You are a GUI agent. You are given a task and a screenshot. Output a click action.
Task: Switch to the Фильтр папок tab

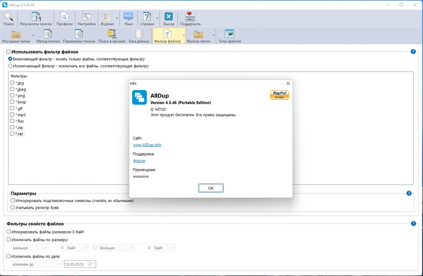[198, 36]
